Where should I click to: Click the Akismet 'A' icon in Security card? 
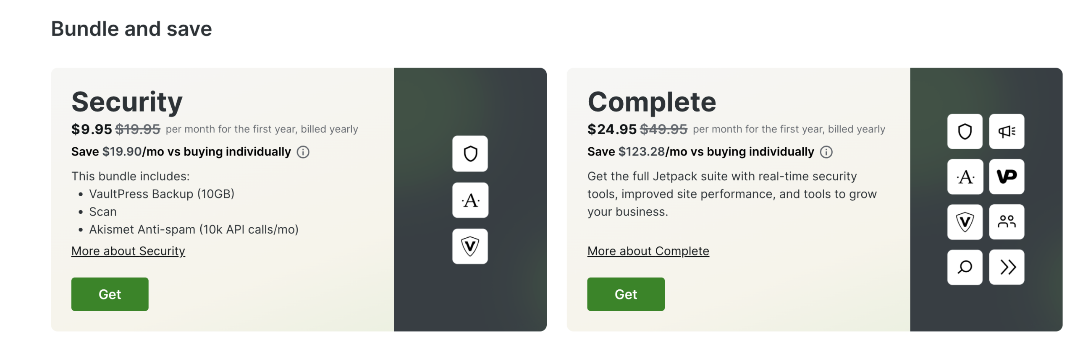point(470,200)
